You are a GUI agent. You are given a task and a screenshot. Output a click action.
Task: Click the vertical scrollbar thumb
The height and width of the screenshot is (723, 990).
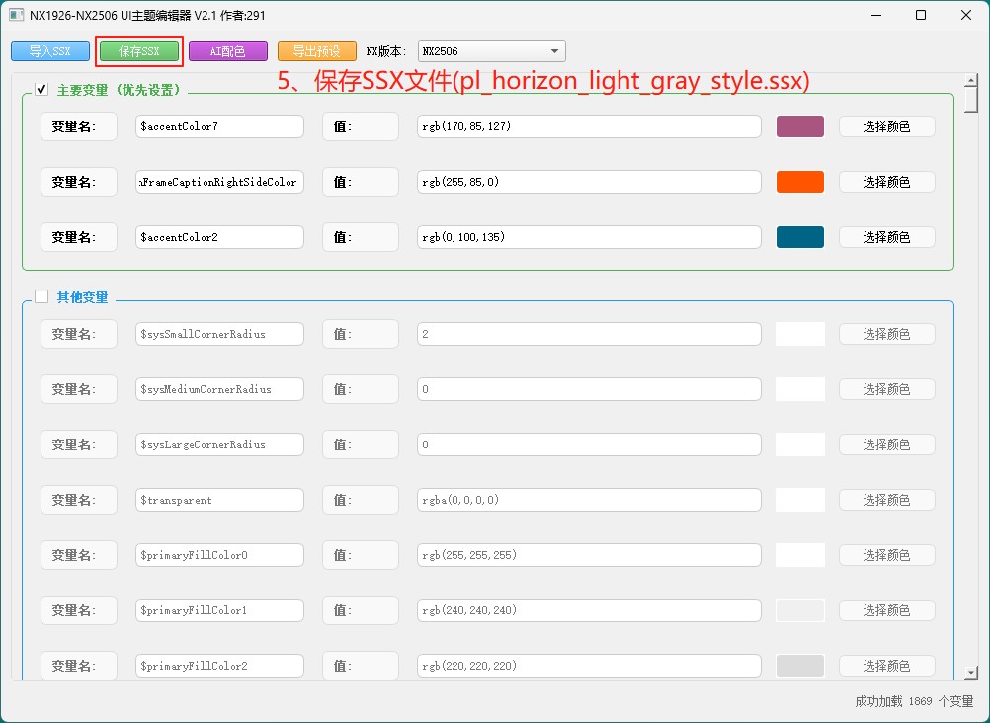(971, 100)
